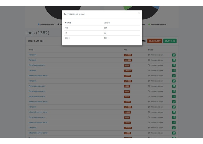The height and width of the screenshot is (144, 203).
Task: Click the second Timeout log link
Action: 32,60
